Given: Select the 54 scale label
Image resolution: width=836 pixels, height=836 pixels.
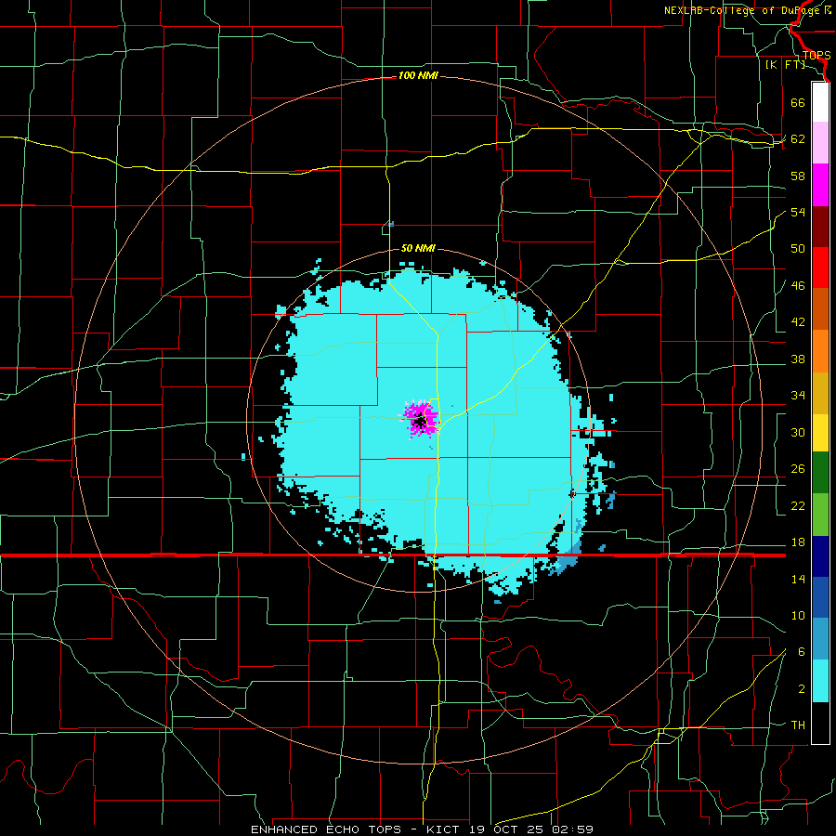Looking at the screenshot, I should pyautogui.click(x=798, y=212).
